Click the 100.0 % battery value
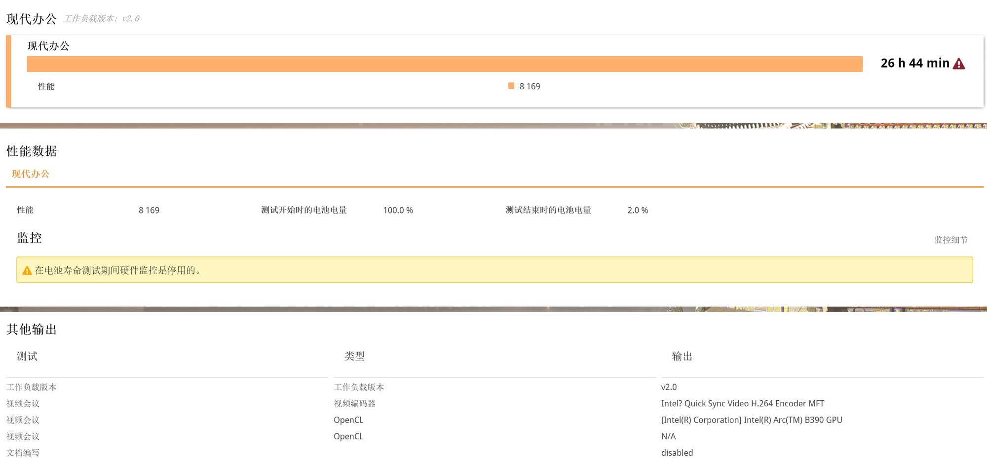This screenshot has height=462, width=987. pos(398,210)
